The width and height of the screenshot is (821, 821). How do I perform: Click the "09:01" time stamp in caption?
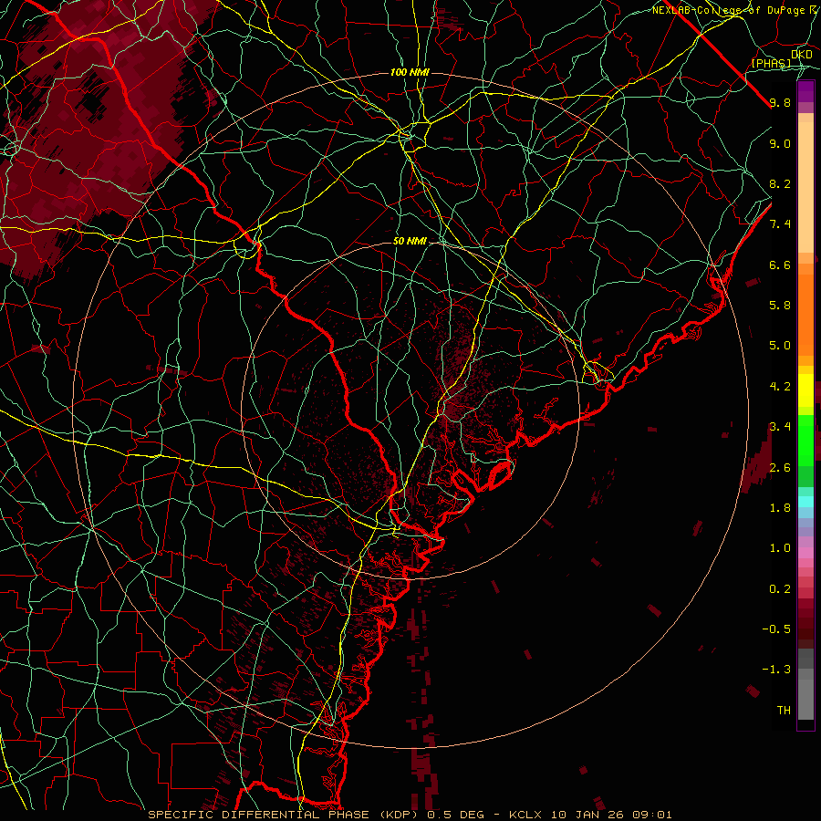pyautogui.click(x=652, y=815)
